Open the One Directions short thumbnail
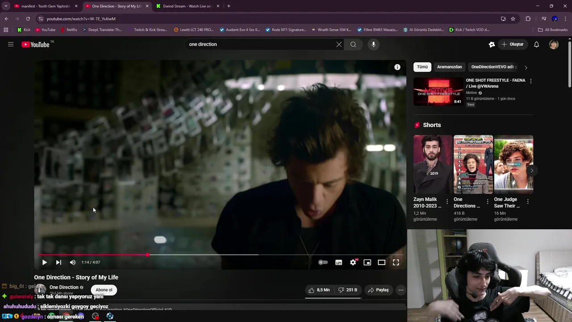This screenshot has width=572, height=322. tap(473, 165)
